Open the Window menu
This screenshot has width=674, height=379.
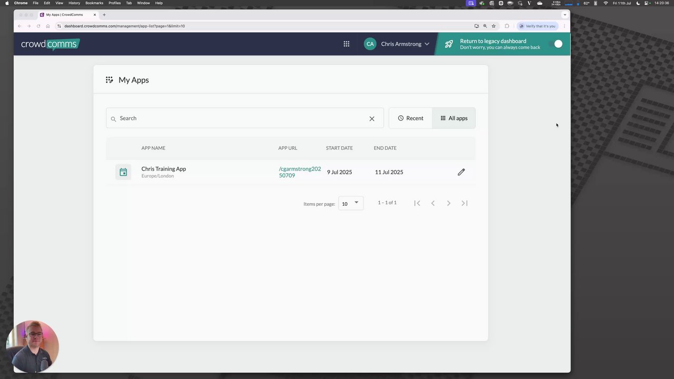coord(143,3)
